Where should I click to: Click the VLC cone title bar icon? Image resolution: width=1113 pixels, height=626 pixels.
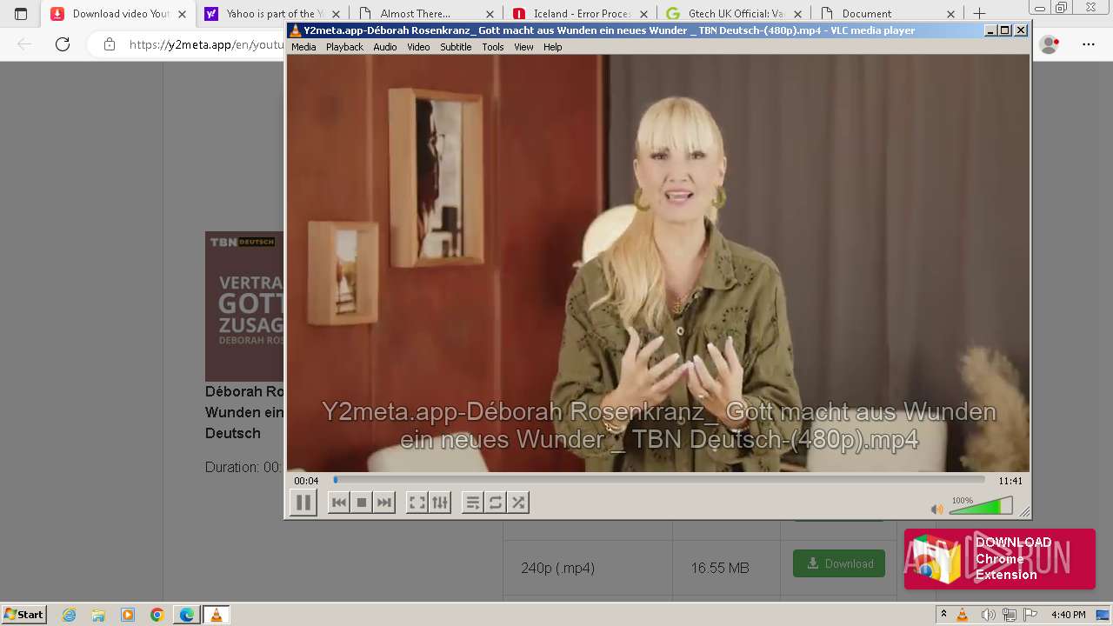[x=295, y=30]
